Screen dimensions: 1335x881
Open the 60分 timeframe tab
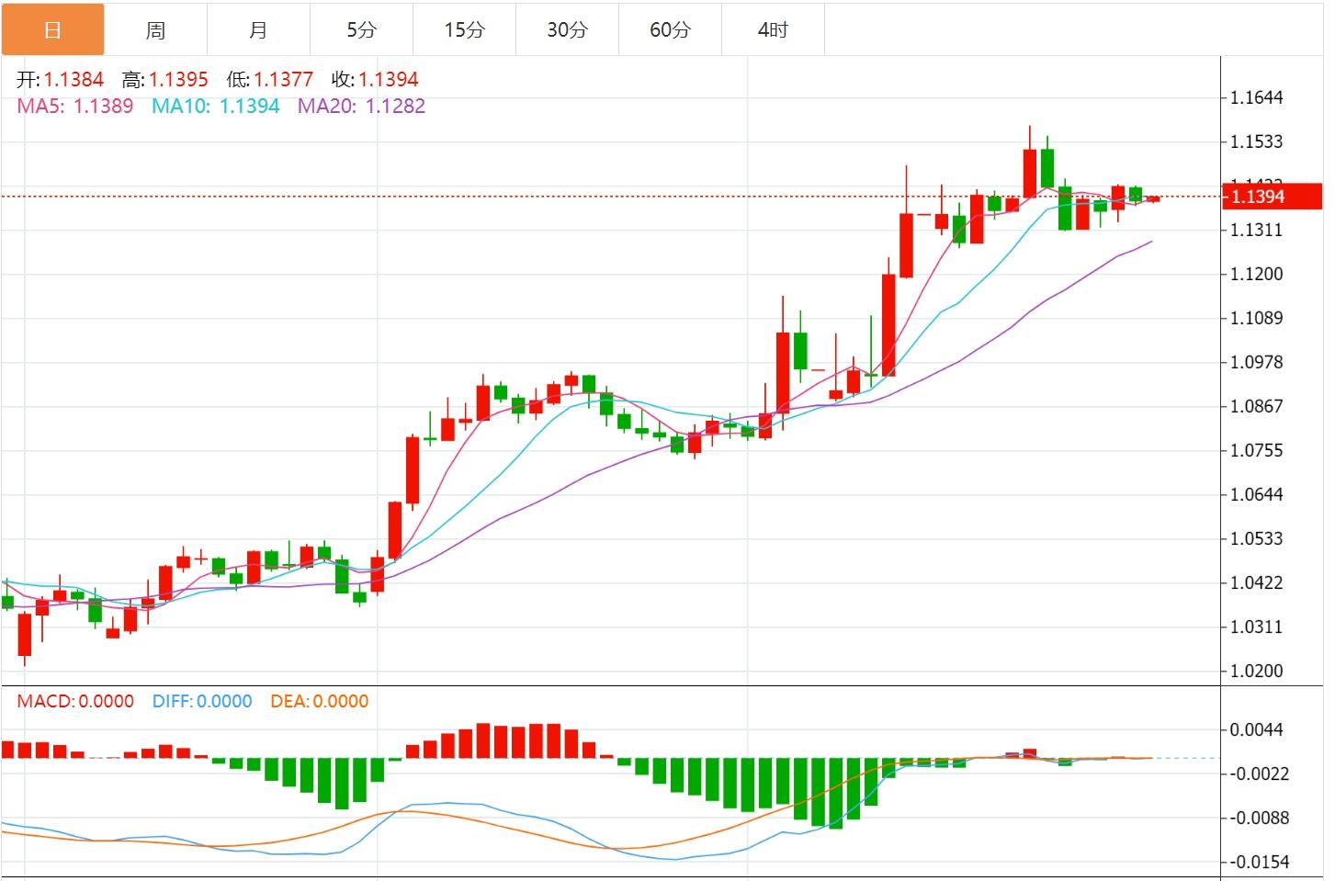[670, 30]
